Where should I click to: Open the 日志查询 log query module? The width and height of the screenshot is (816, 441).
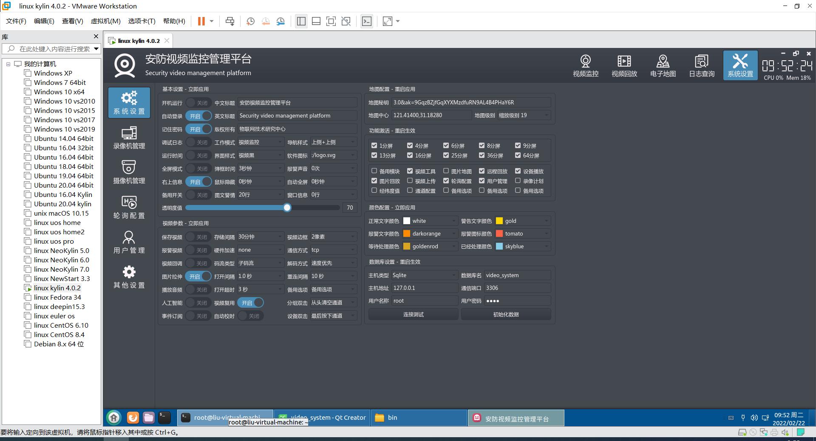pos(701,66)
